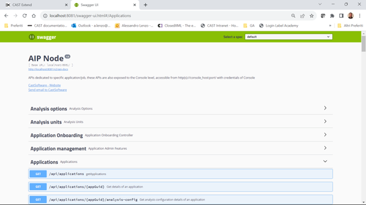Click the Swagger logo icon
The height and width of the screenshot is (205, 366).
click(x=32, y=37)
